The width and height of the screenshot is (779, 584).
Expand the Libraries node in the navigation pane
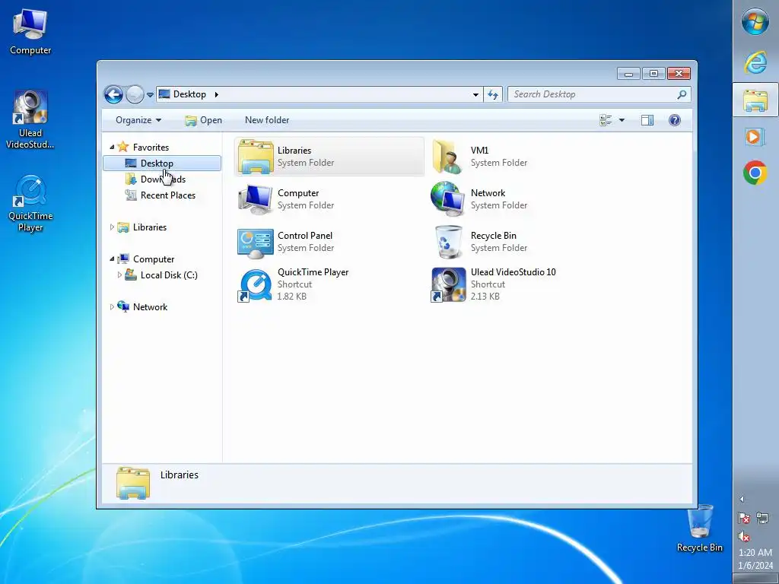(x=112, y=227)
